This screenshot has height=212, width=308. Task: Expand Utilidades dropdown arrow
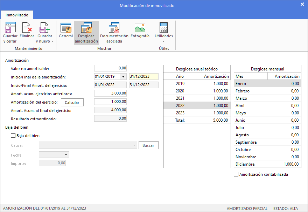tap(164, 41)
